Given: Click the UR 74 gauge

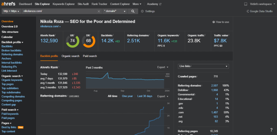Looking at the screenshot, I should click(x=72, y=41).
